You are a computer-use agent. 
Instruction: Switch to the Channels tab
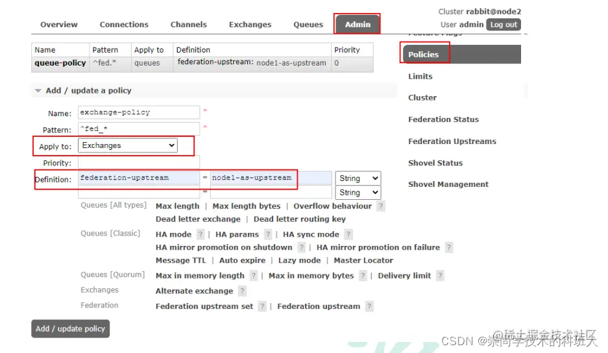pyautogui.click(x=188, y=25)
